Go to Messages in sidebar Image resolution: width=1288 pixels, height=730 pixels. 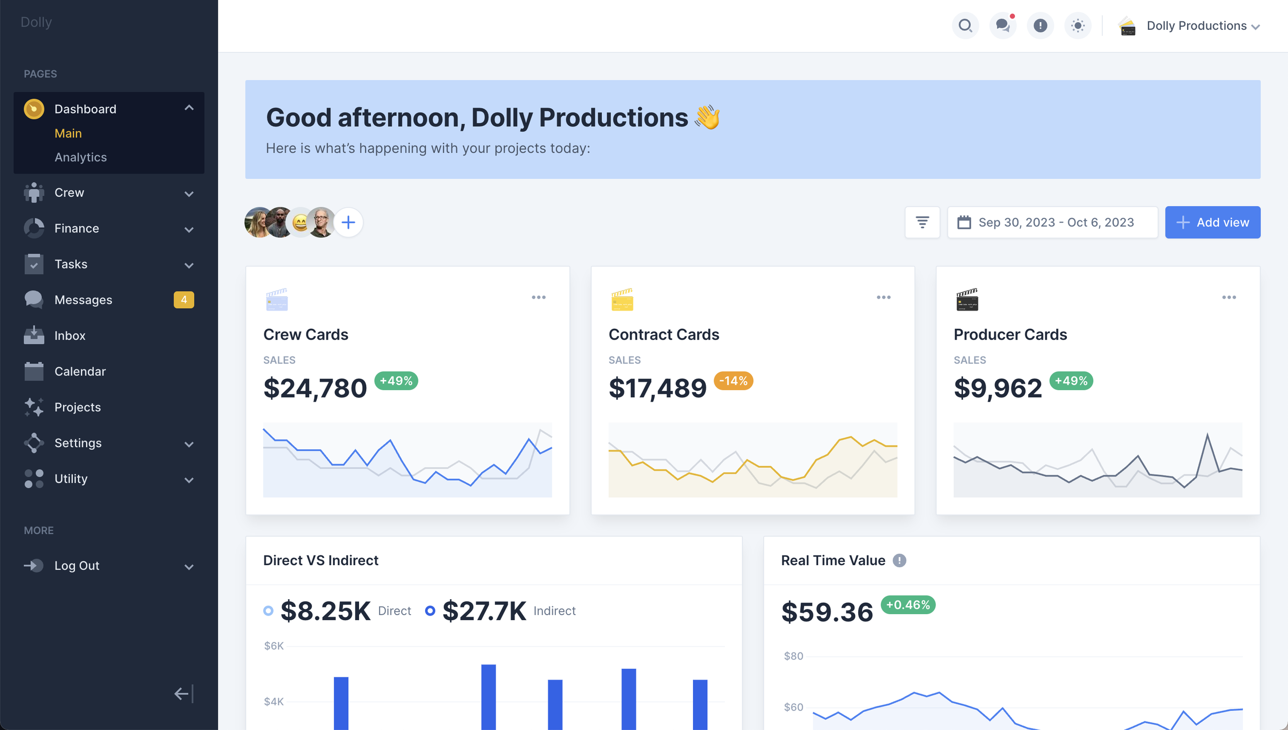[x=83, y=300]
